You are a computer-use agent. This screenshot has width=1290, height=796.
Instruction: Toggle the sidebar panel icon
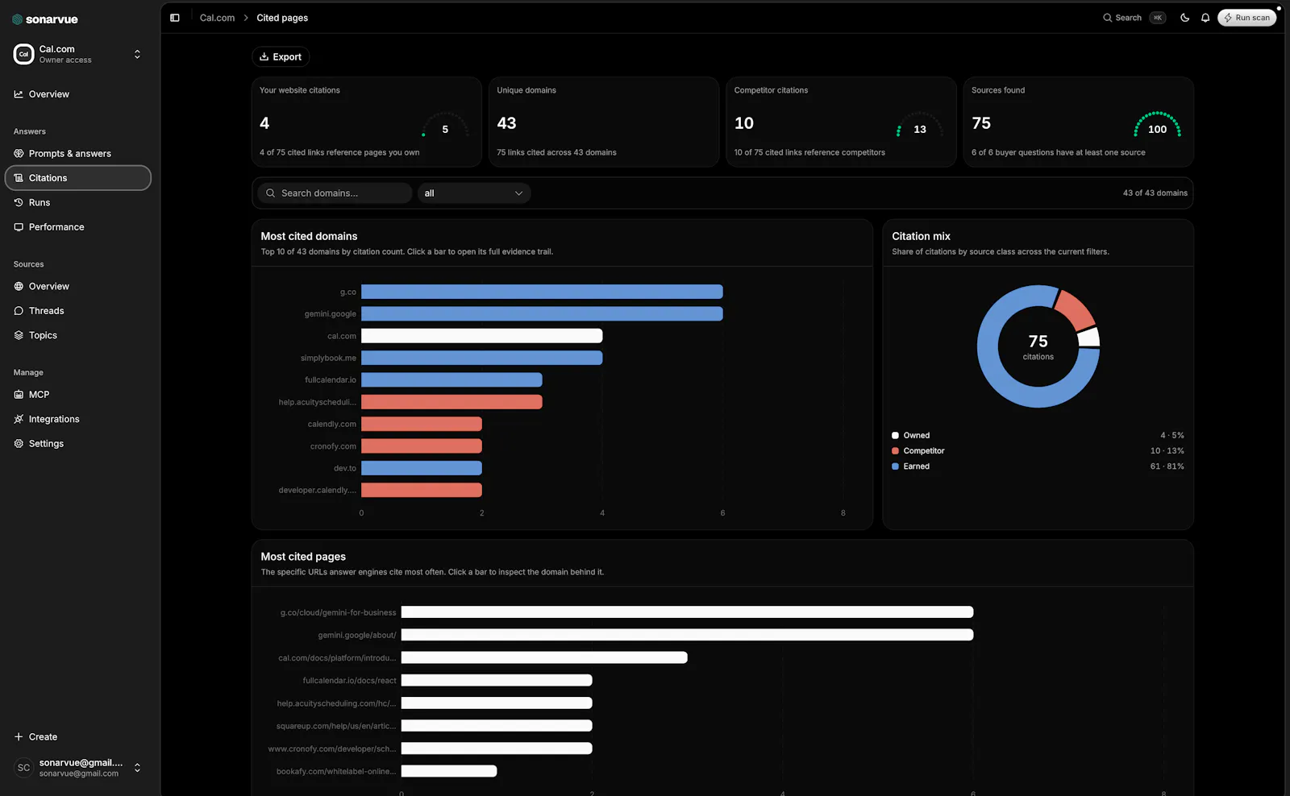coord(175,18)
